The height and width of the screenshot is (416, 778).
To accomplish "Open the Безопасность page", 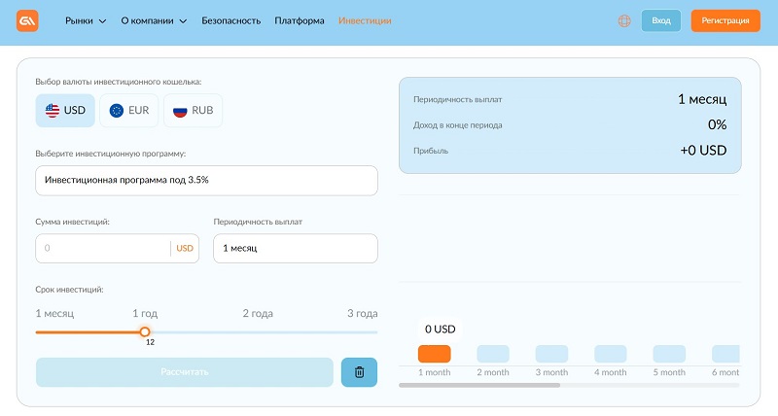I will (x=230, y=20).
